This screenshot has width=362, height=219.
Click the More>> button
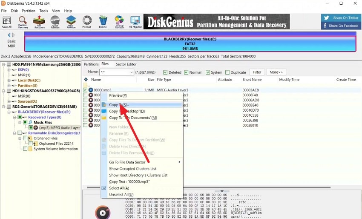point(276,72)
